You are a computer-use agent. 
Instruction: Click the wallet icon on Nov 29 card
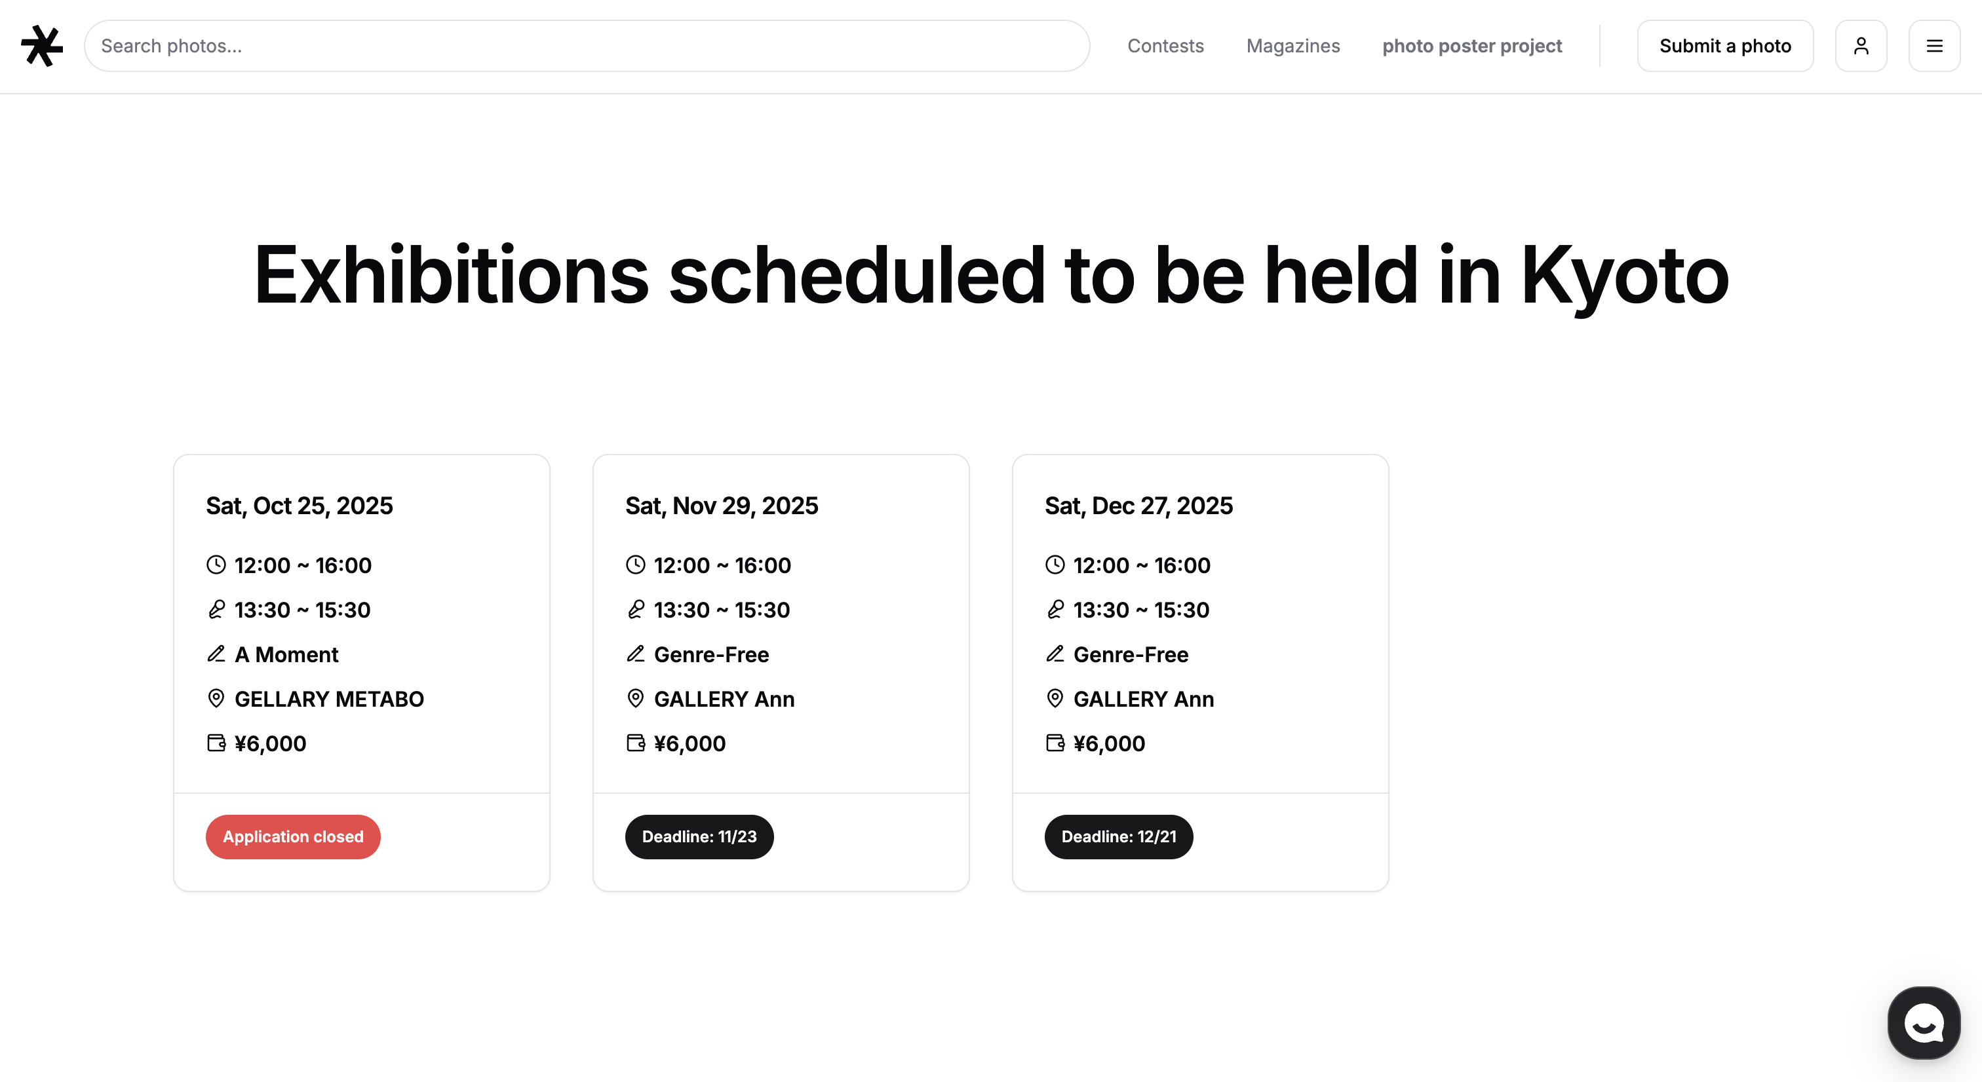(636, 743)
